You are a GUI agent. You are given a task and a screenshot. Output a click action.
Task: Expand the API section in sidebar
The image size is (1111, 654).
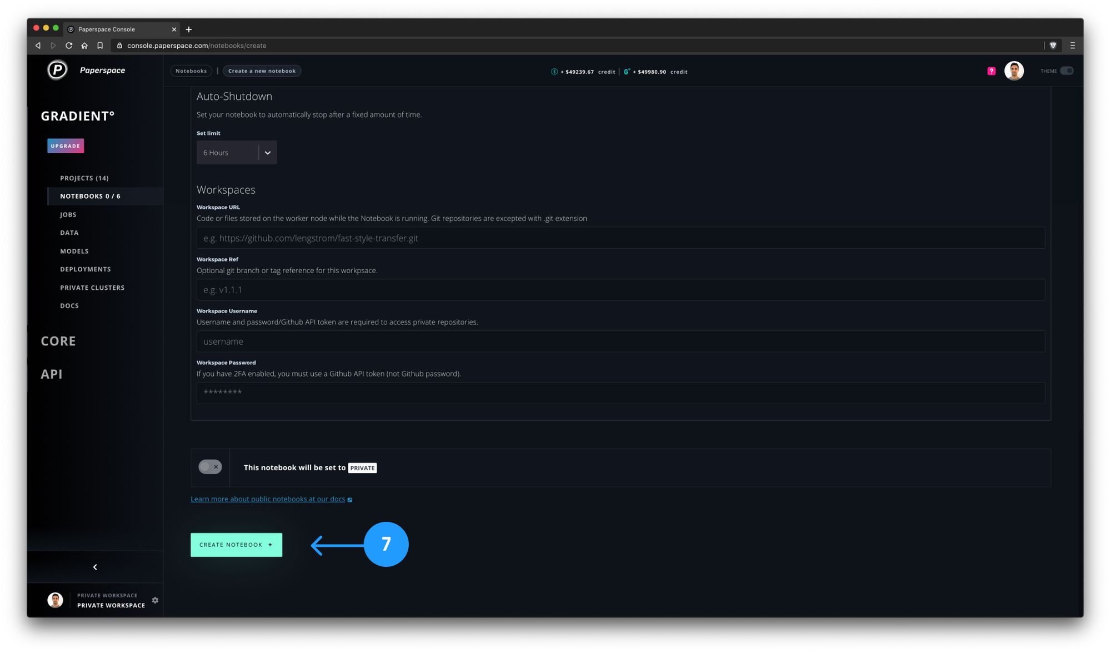pos(52,374)
